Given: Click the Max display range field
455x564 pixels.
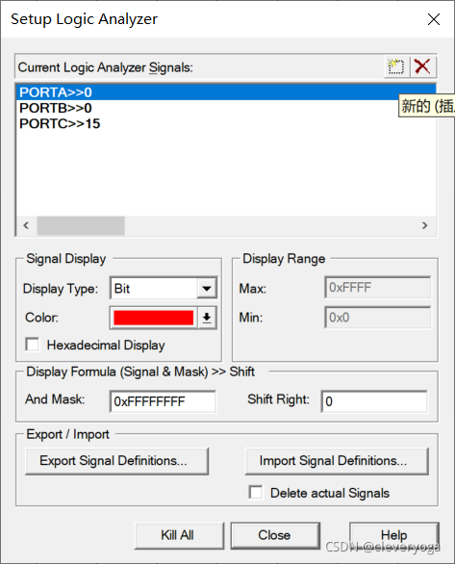Looking at the screenshot, I should pos(378,288).
